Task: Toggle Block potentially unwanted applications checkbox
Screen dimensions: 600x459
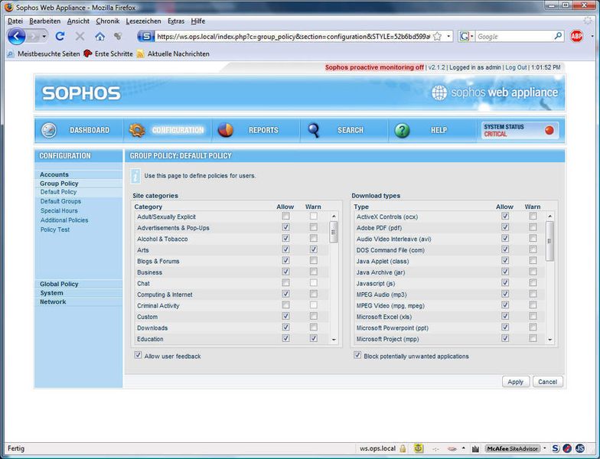Action: [357, 355]
